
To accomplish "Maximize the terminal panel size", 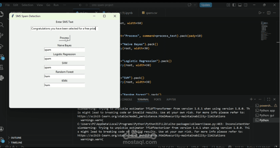I will (x=269, y=99).
